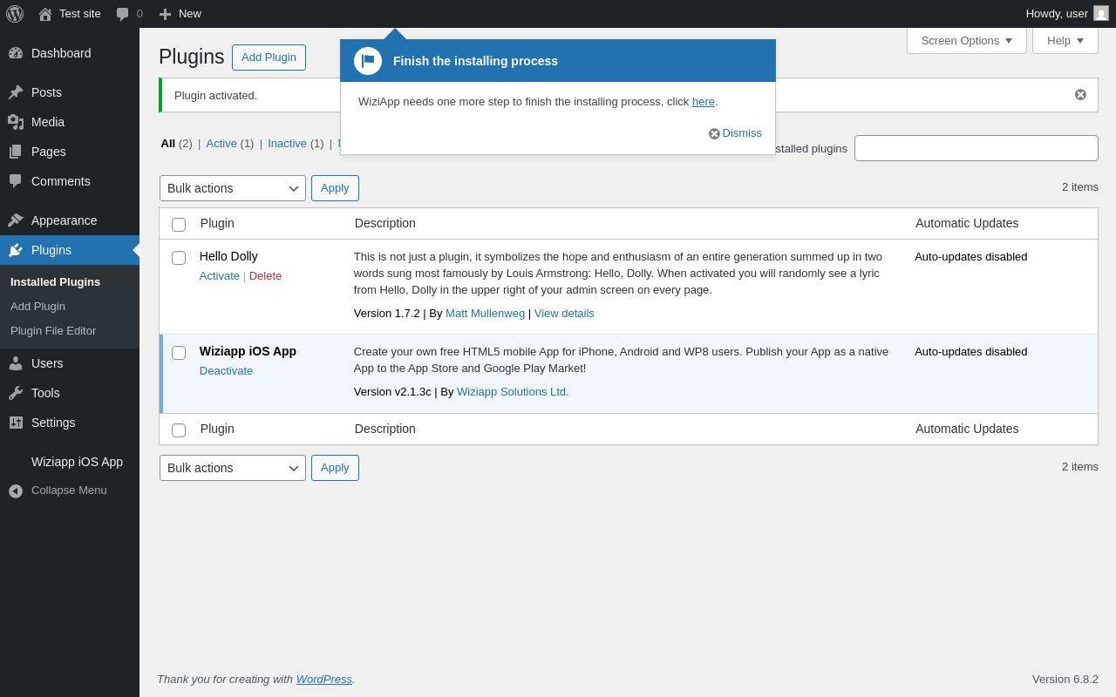Go to Wiziapp iOS App menu item
Image resolution: width=1116 pixels, height=697 pixels.
70,462
